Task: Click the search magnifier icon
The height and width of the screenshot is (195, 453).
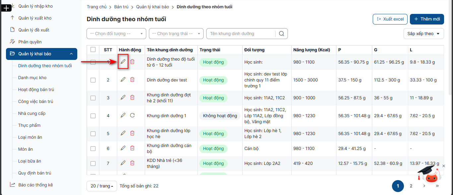Action: (x=282, y=33)
